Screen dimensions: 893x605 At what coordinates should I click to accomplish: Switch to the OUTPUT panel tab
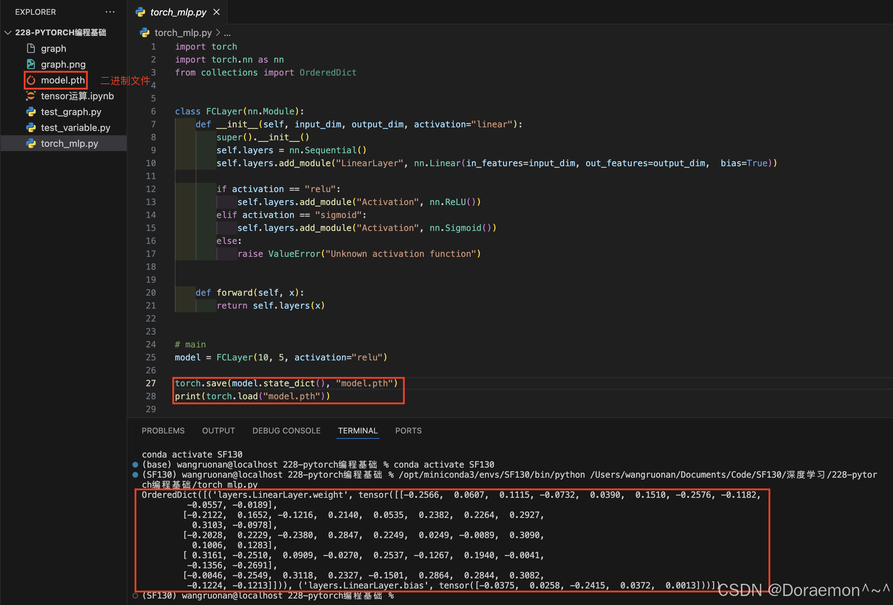[x=218, y=431]
